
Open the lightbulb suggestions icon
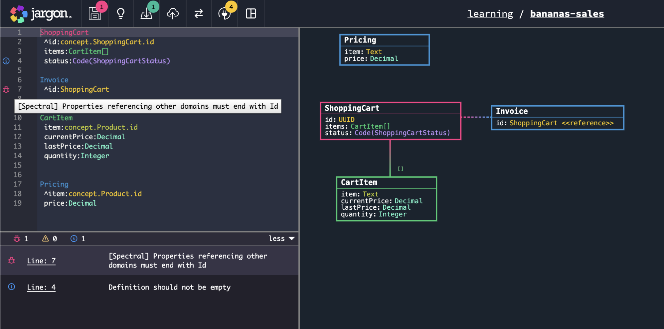click(120, 14)
